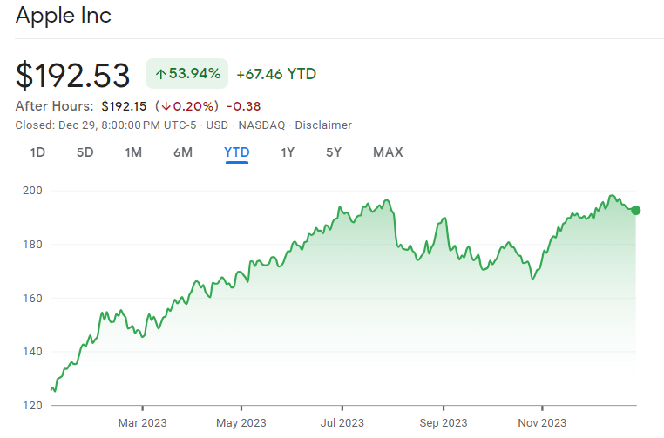Click the Mar 2023 axis label
664x438 pixels.
point(142,423)
